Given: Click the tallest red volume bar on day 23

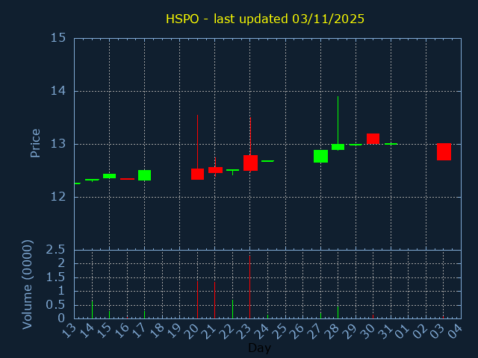Looking at the screenshot, I should (x=249, y=287).
